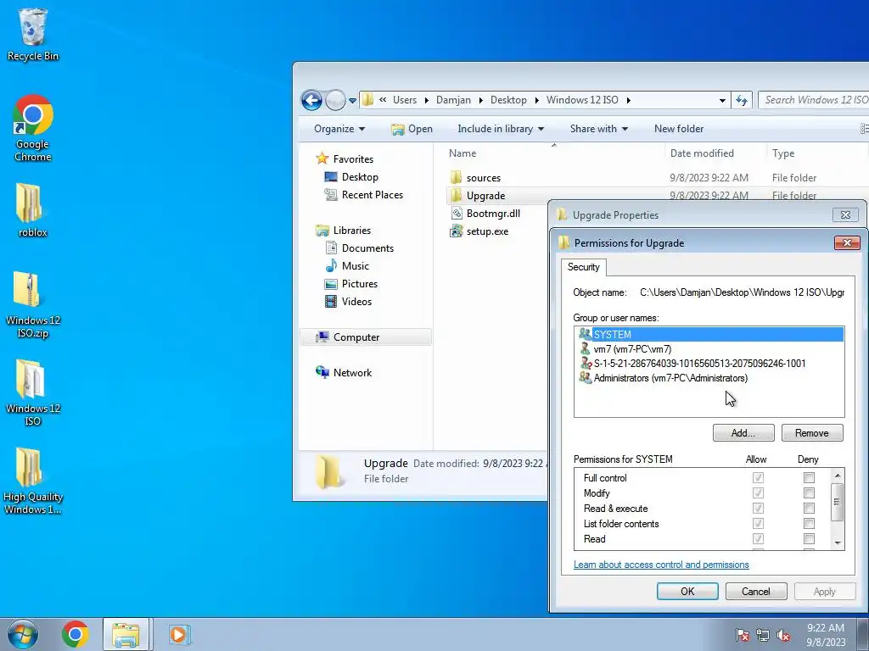Screen dimensions: 869x651
Task: Tick Deny for List folder contents
Action: [809, 524]
